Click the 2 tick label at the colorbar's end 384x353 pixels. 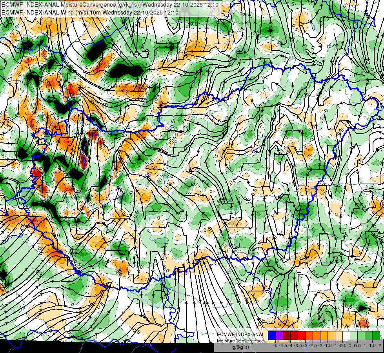pos(380,346)
